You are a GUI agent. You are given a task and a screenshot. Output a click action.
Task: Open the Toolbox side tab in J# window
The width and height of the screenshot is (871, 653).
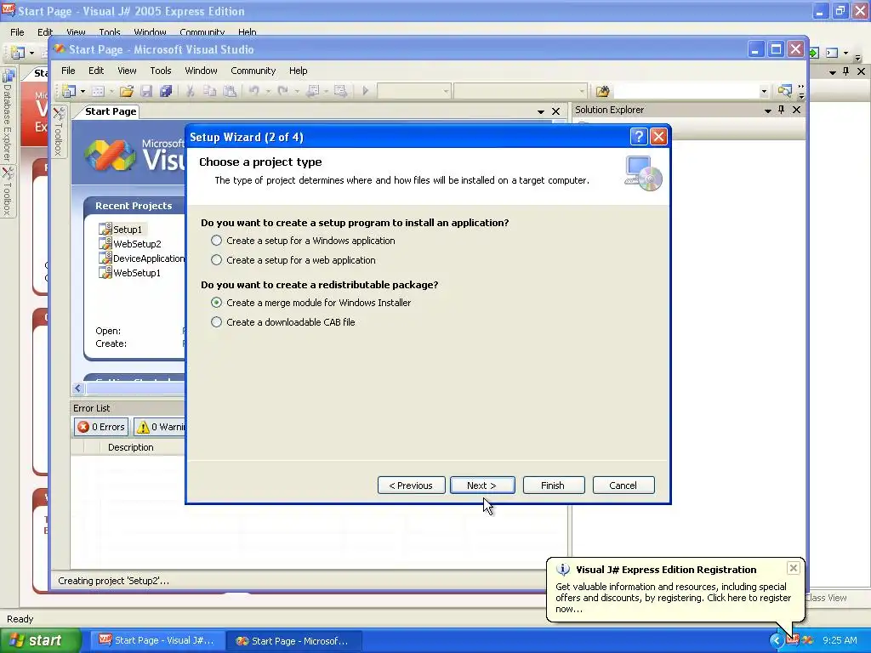(7, 191)
